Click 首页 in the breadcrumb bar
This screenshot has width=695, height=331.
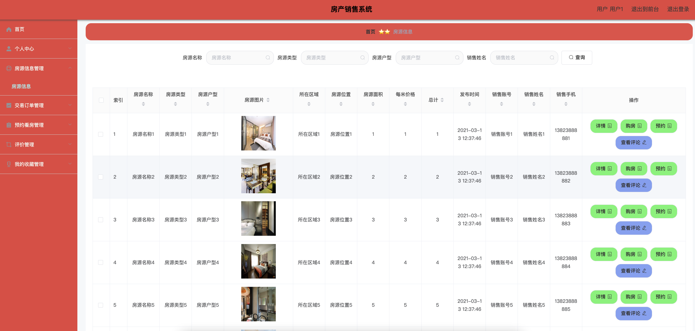point(370,32)
